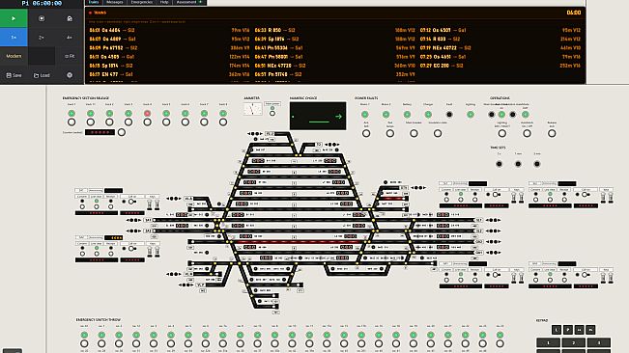629x353 pixels.
Task: Load a saved simulation
Action: tap(42, 75)
